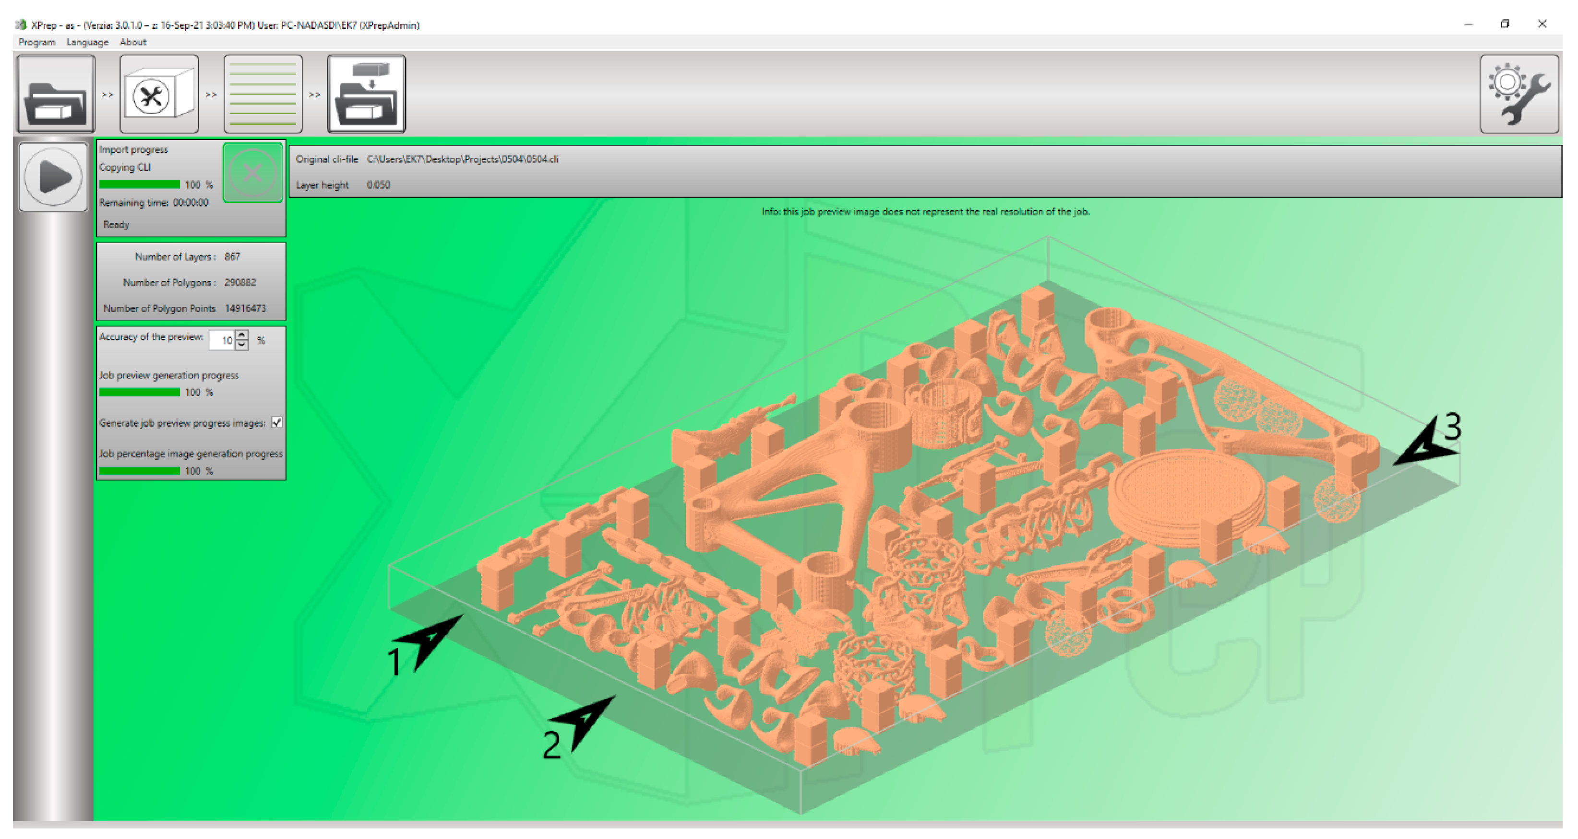The height and width of the screenshot is (839, 1578).
Task: Restore down the application window
Action: [1505, 24]
